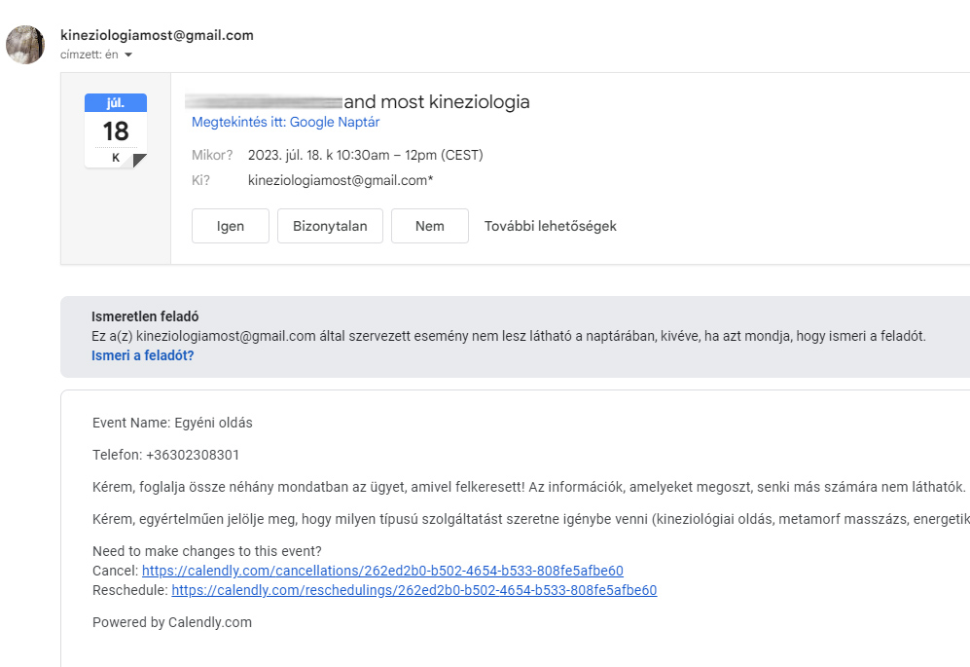Screen dimensions: 970x667
Task: Expand recipient details arrow next to 'címzett: én'
Action: [128, 55]
